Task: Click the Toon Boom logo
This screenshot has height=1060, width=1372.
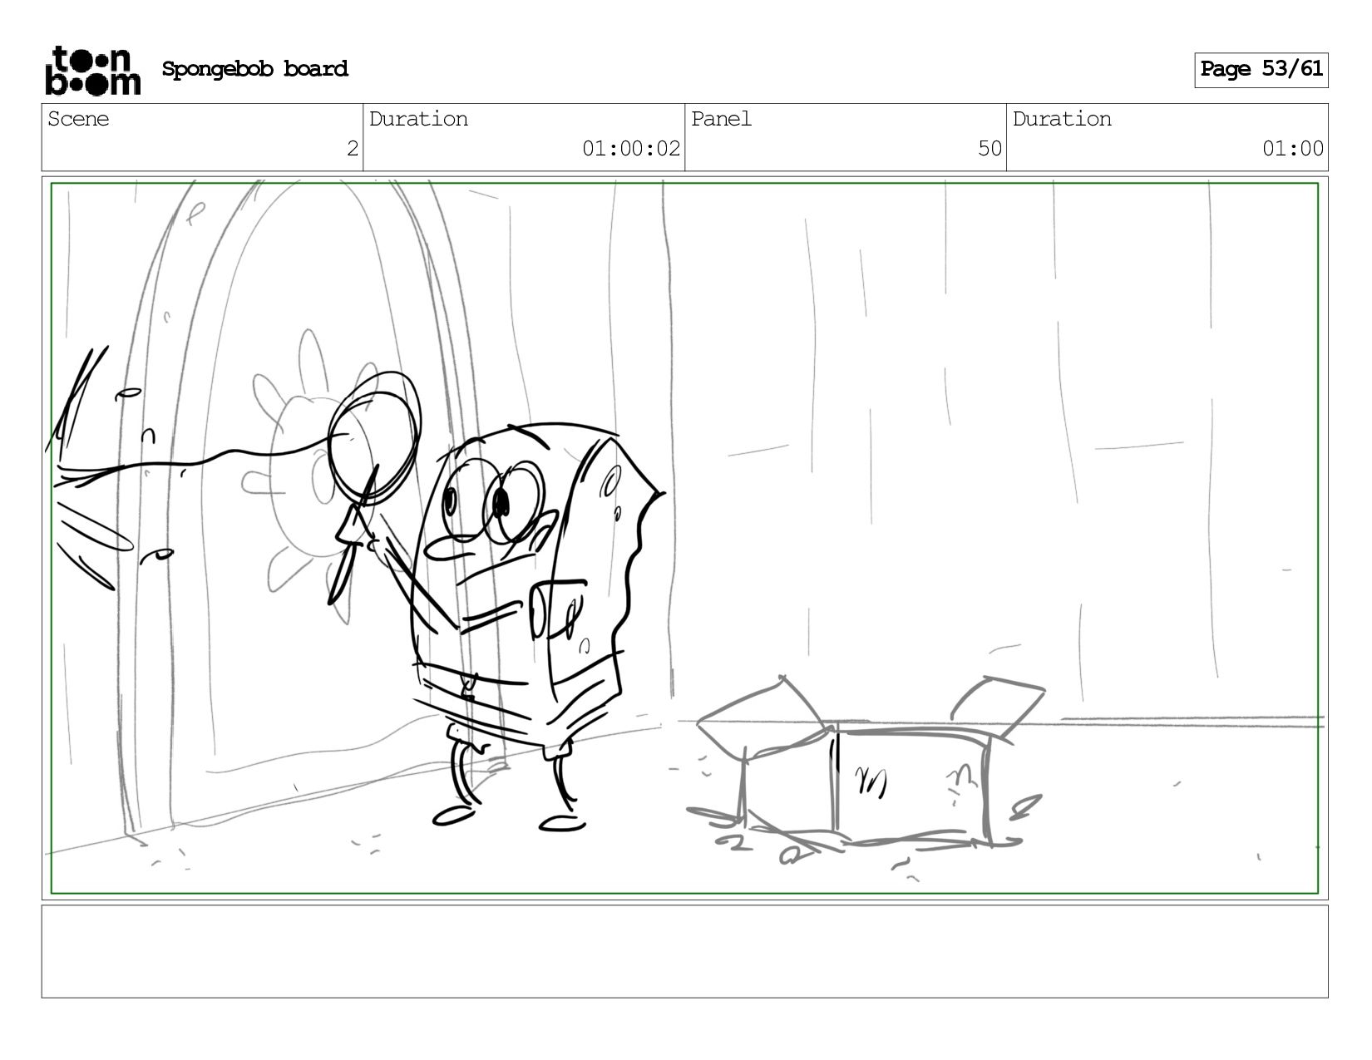Action: [92, 70]
